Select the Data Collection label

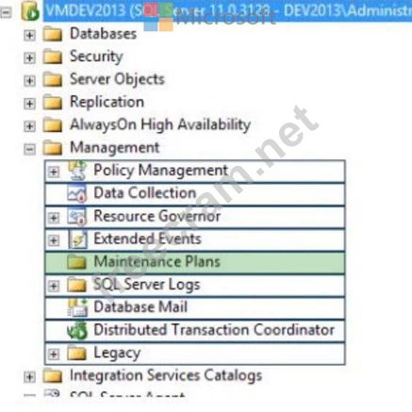(145, 193)
